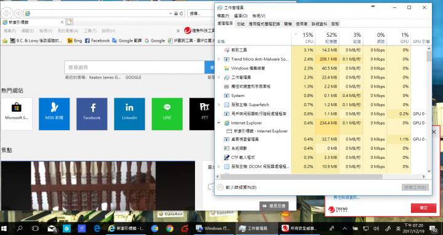Click the Internet Explorer forward arrow button
The height and width of the screenshot is (235, 443).
18,13
